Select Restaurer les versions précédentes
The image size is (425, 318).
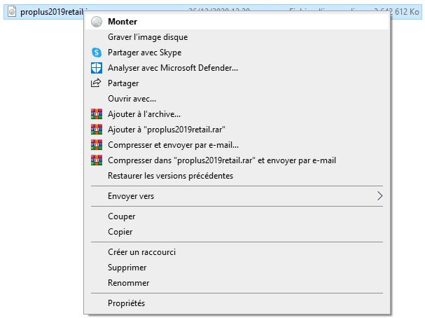(170, 176)
